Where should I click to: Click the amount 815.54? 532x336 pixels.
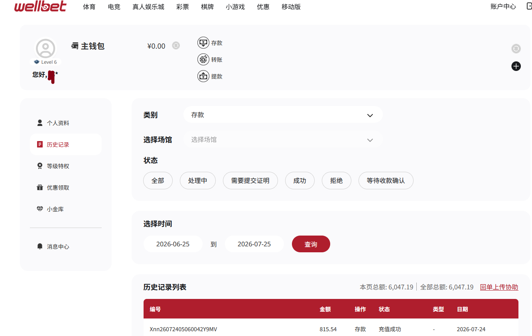[328, 329]
